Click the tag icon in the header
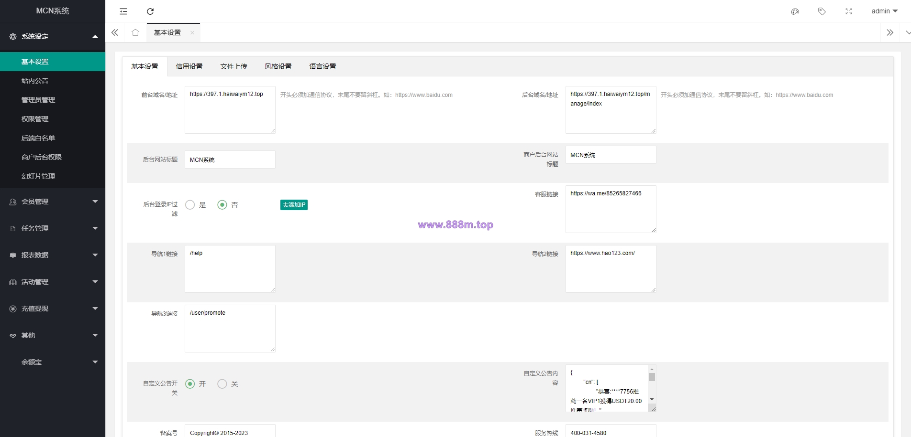This screenshot has height=437, width=911. [x=822, y=11]
